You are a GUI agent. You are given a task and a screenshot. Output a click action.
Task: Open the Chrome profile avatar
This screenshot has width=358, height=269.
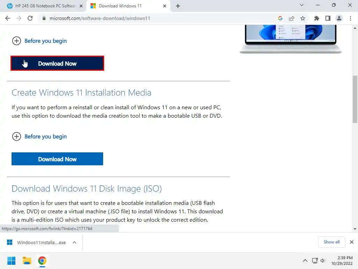339,18
